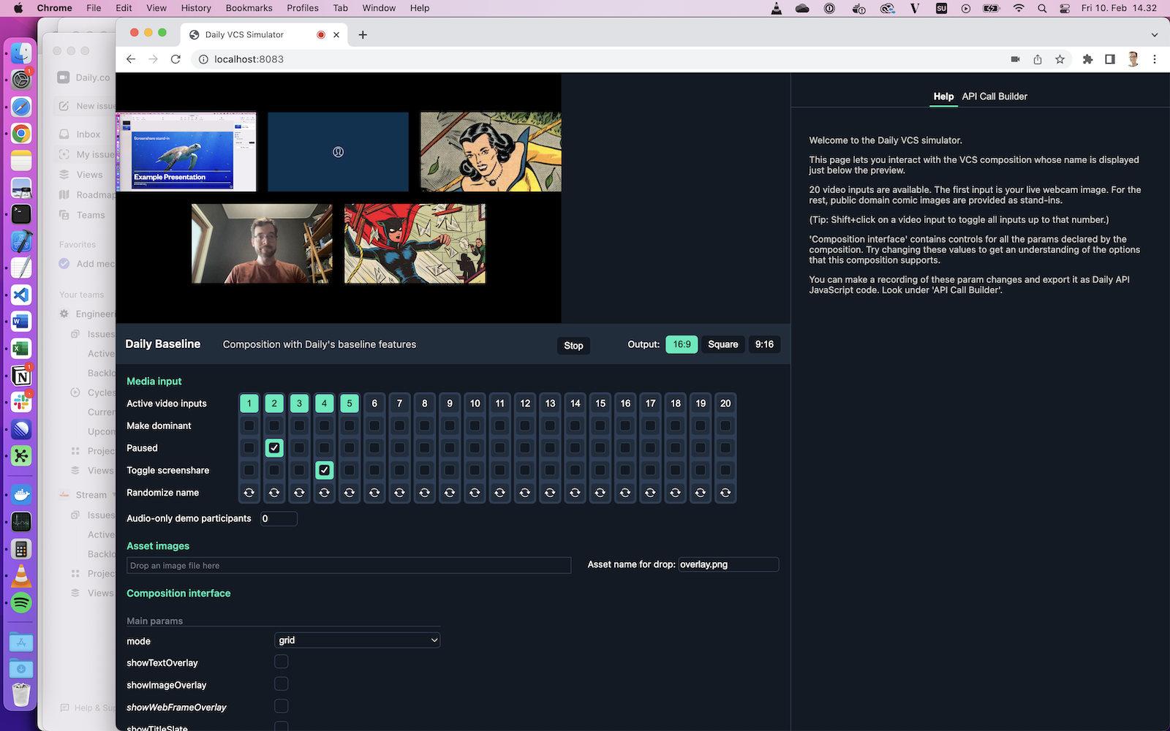Set output to Square
The image size is (1170, 731).
[723, 344]
